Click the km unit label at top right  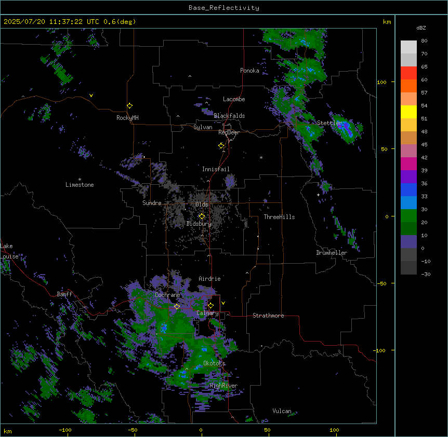pos(387,22)
